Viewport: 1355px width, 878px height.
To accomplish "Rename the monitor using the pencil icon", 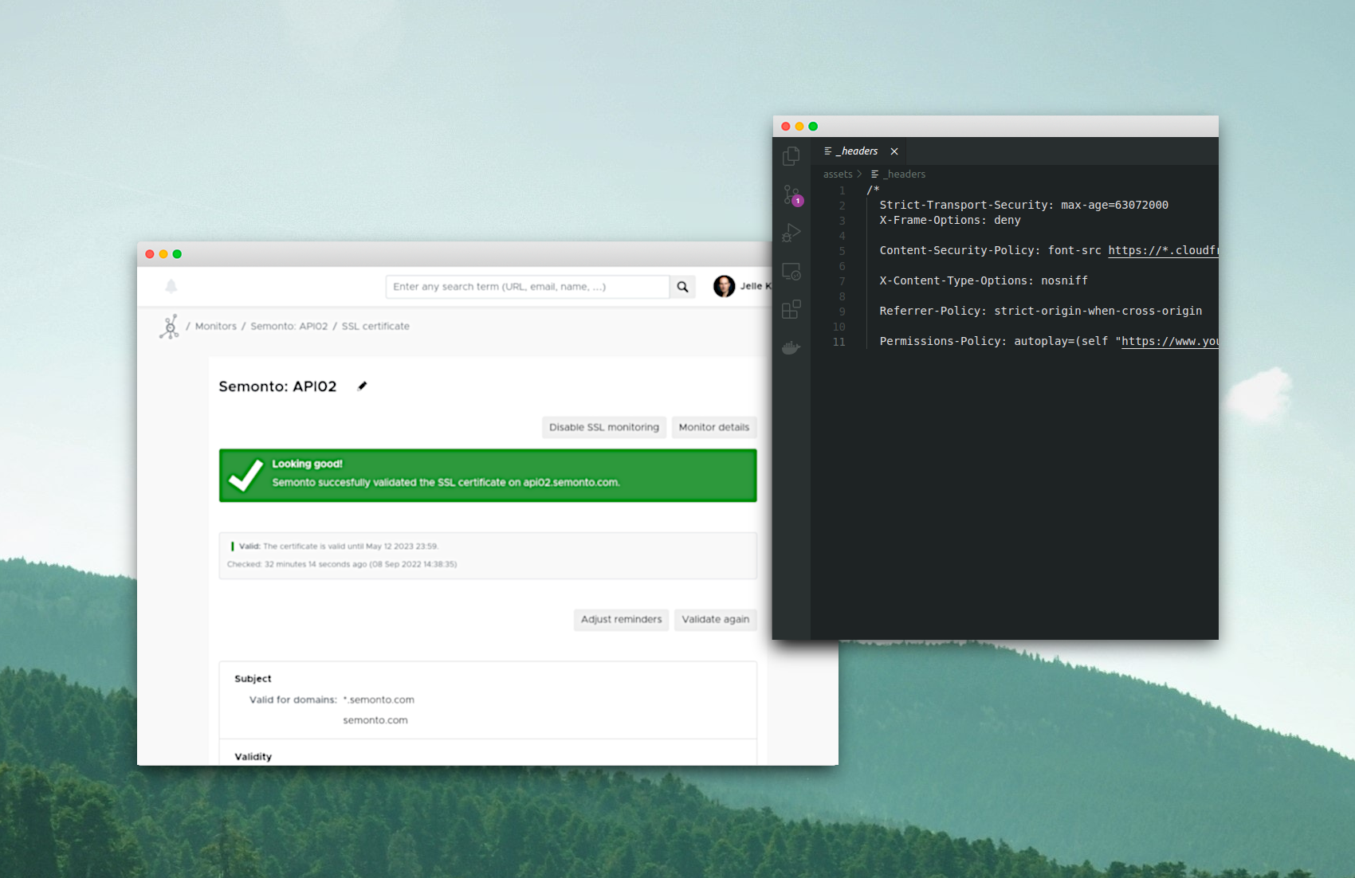I will tap(362, 386).
